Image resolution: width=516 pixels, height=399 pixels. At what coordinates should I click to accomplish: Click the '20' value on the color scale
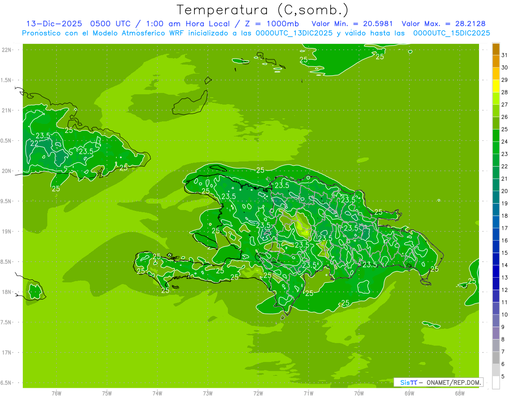505,191
